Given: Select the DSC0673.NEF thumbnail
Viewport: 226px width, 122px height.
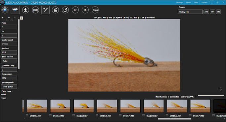Looking at the screenshot, I should 177,106.
